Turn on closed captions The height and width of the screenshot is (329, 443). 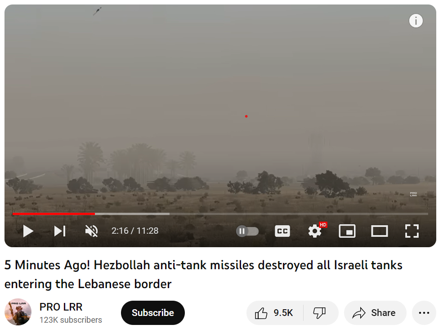click(x=282, y=231)
